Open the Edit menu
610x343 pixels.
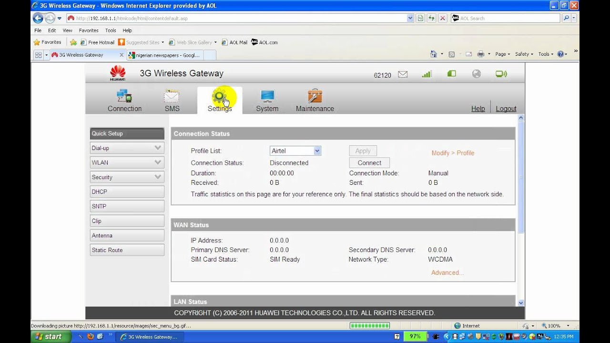point(52,30)
